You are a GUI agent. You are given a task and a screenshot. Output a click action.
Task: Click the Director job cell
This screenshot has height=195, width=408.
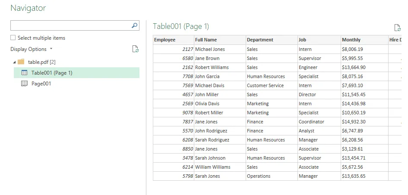[319, 94]
